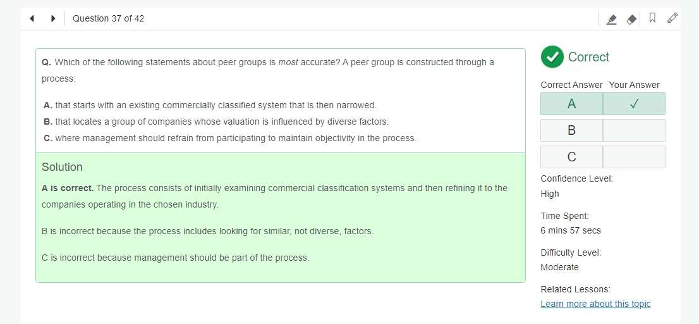Image resolution: width=699 pixels, height=324 pixels.
Task: Open Learn more about this topic link
Action: coord(595,304)
